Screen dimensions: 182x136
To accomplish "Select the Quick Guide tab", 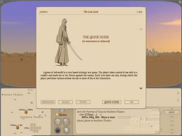I will pos(112,102).
